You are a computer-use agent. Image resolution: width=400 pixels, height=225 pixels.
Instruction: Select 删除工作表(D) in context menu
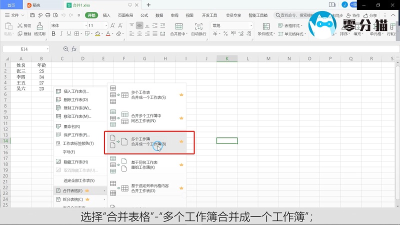click(x=80, y=99)
